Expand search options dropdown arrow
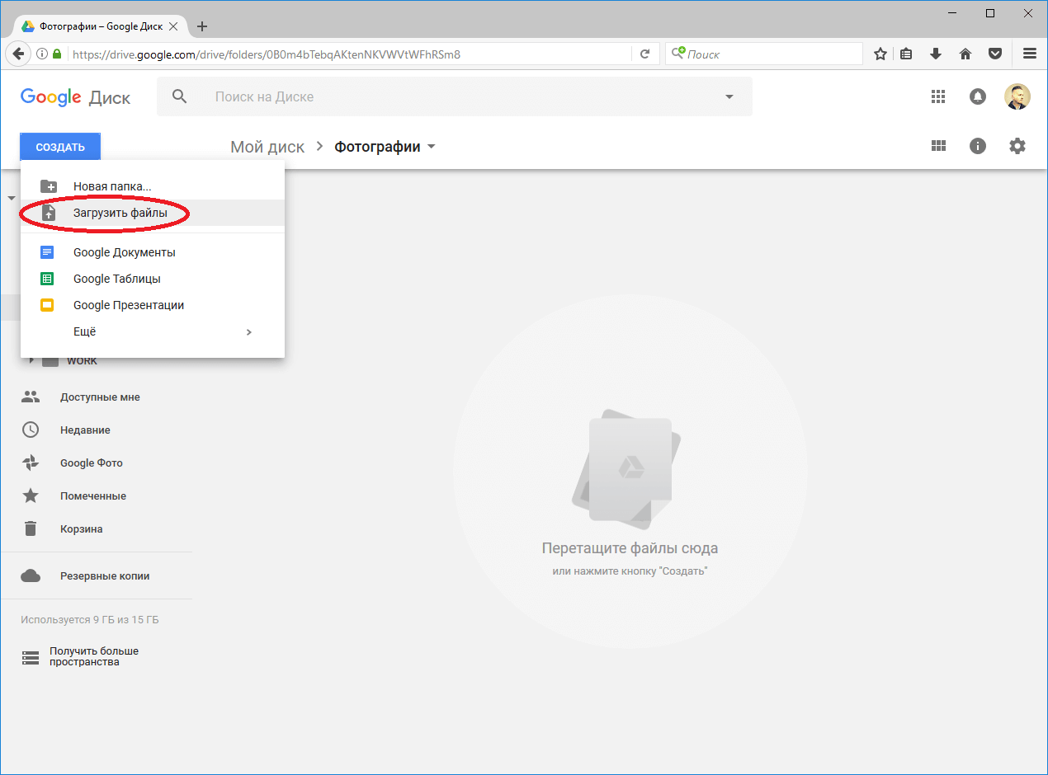The image size is (1048, 775). point(729,96)
